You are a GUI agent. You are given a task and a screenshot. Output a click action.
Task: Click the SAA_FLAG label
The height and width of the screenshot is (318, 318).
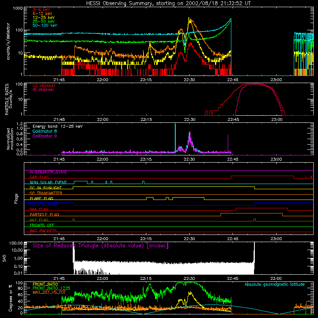pyautogui.click(x=39, y=209)
